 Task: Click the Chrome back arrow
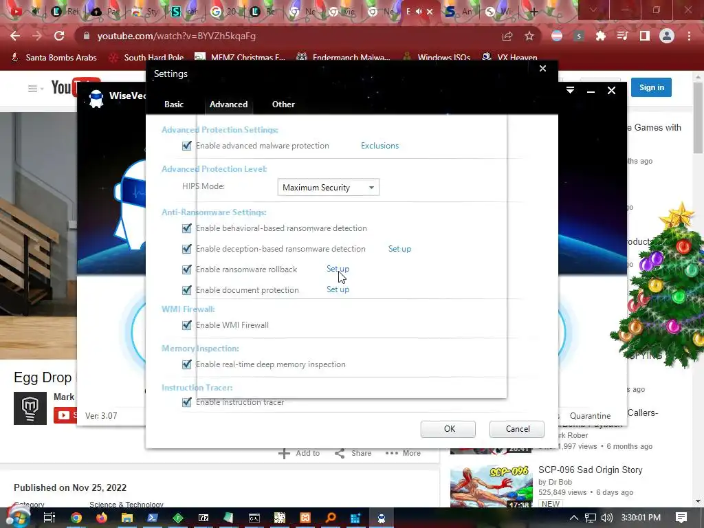click(15, 36)
